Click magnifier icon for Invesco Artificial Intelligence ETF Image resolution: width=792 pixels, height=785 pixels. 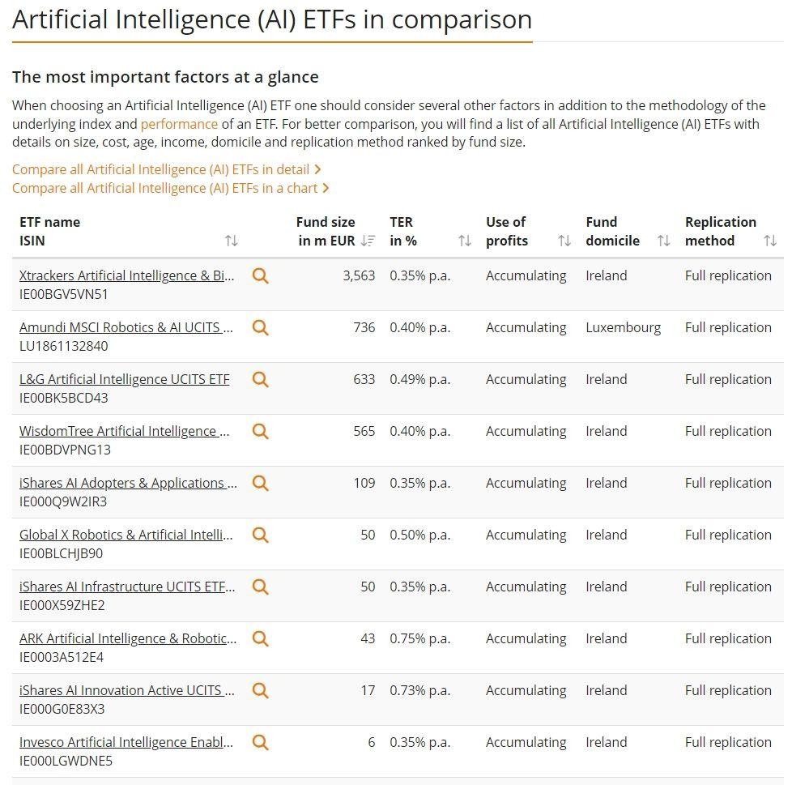(260, 743)
